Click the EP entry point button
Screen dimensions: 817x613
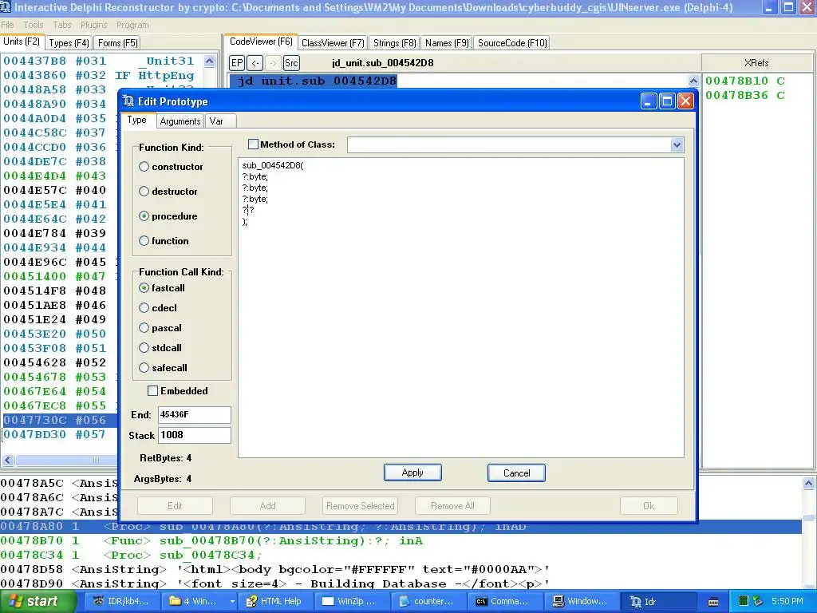237,63
